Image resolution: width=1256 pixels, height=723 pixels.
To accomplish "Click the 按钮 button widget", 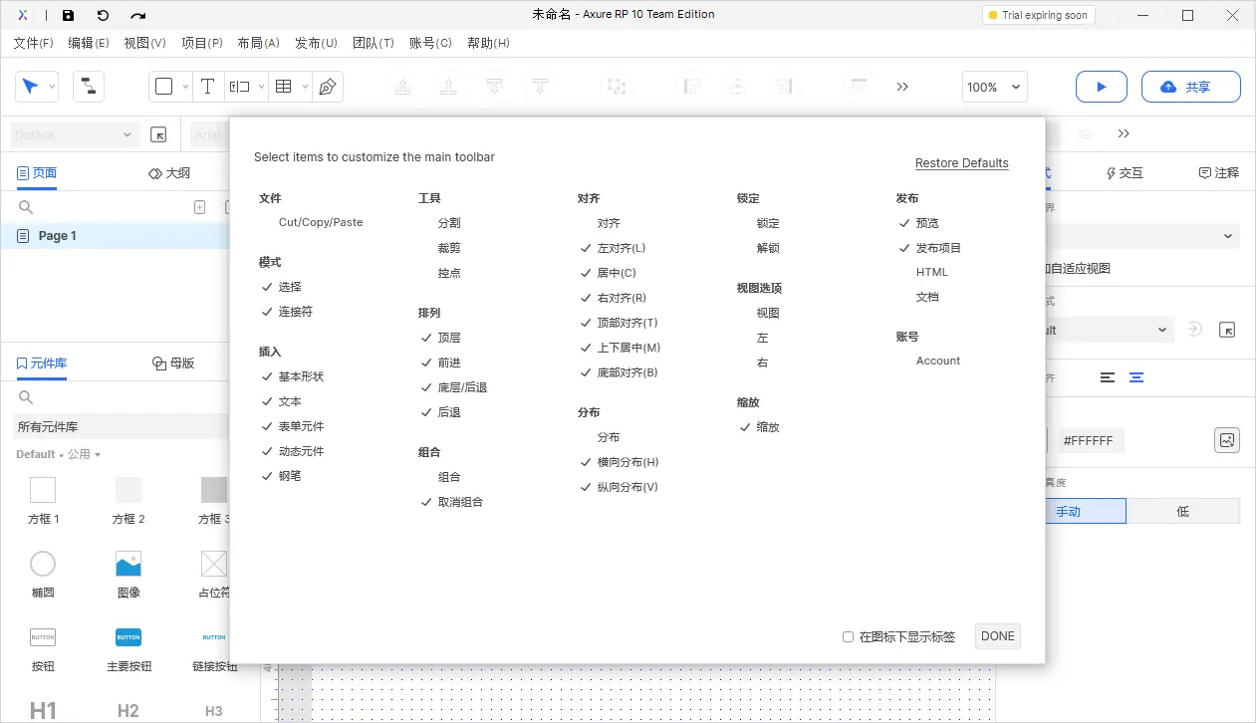I will coord(43,637).
